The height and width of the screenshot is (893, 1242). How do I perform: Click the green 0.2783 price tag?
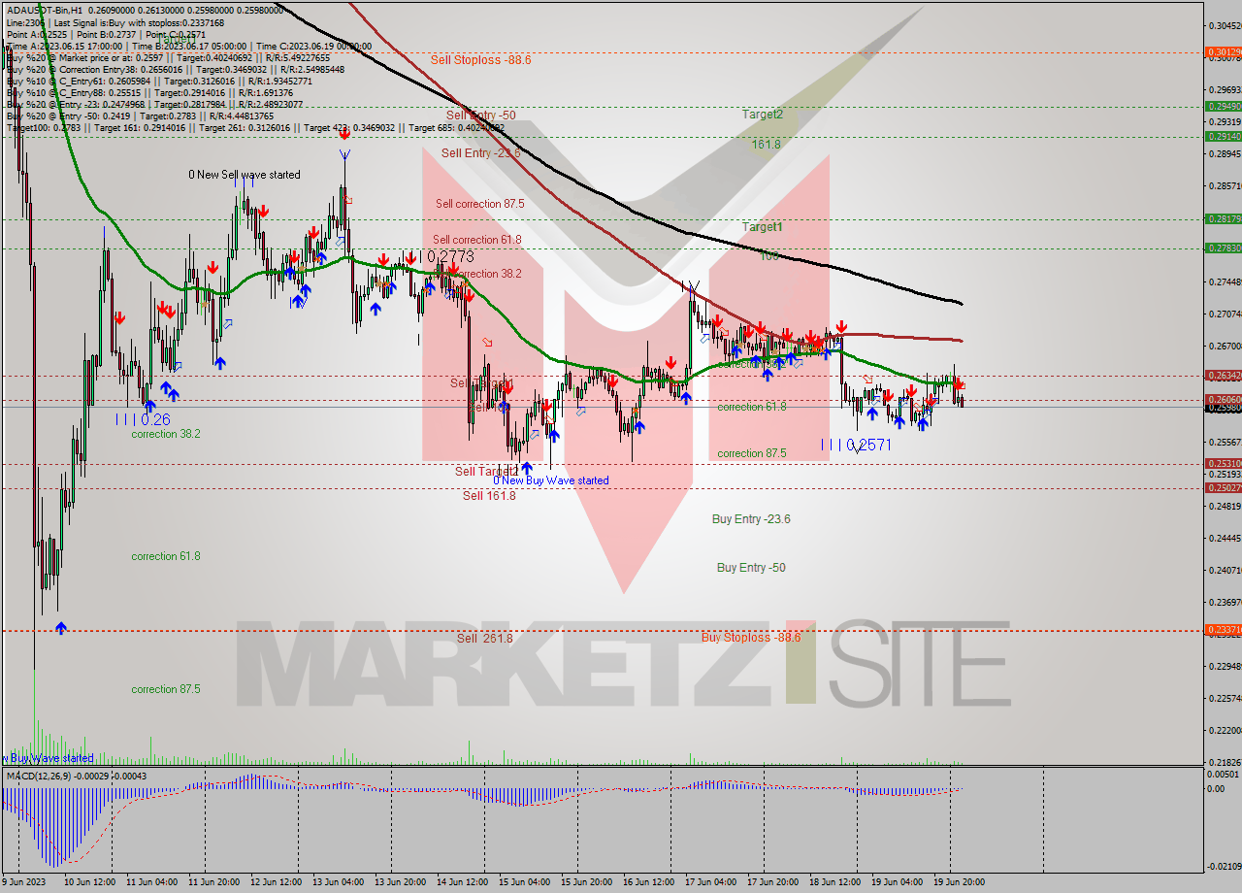1223,248
